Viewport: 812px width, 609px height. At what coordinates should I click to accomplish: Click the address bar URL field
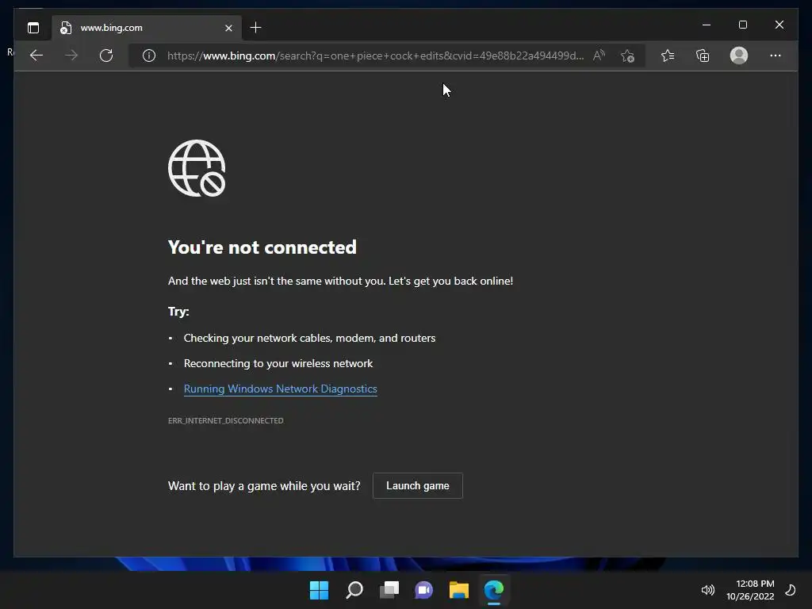click(x=375, y=56)
